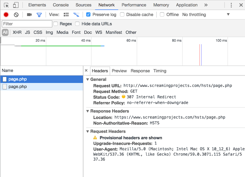Enable Disable cache checkbox
The image size is (245, 177).
pyautogui.click(x=122, y=14)
